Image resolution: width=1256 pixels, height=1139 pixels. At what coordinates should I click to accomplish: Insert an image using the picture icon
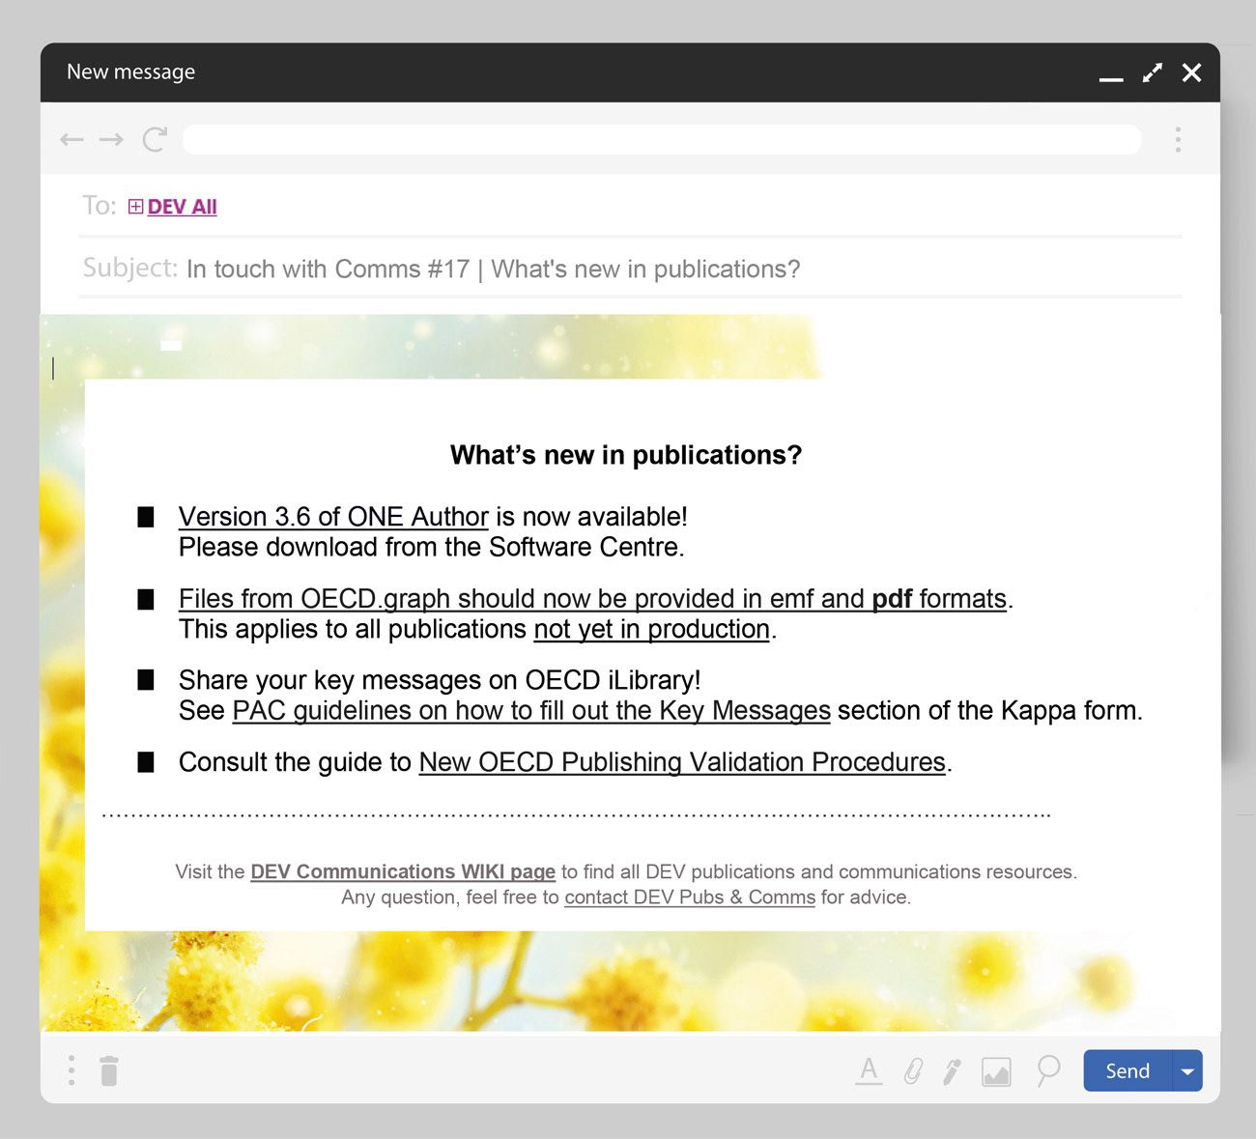point(996,1070)
